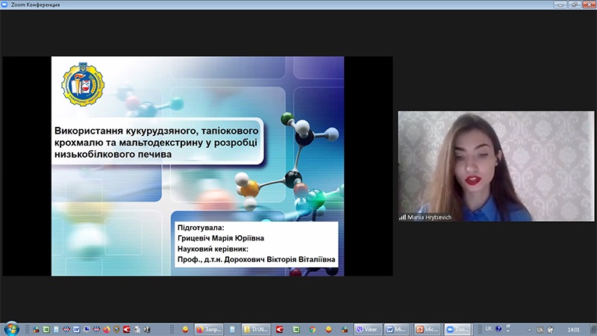Image resolution: width=597 pixels, height=336 pixels.
Task: Click the Zoom logo in the title bar
Action: tap(5, 4)
